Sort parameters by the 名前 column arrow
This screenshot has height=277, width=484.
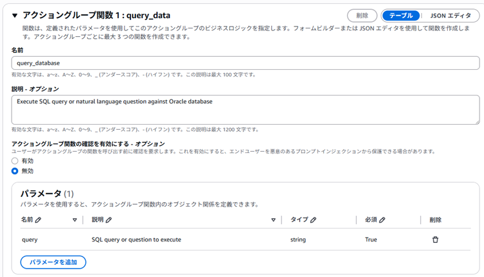[75, 220]
